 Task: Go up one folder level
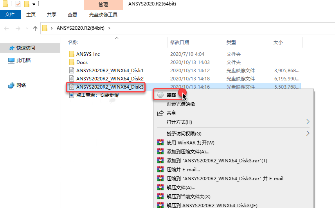tap(35, 28)
